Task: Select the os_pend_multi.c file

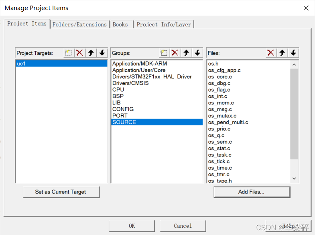Action: [249, 123]
